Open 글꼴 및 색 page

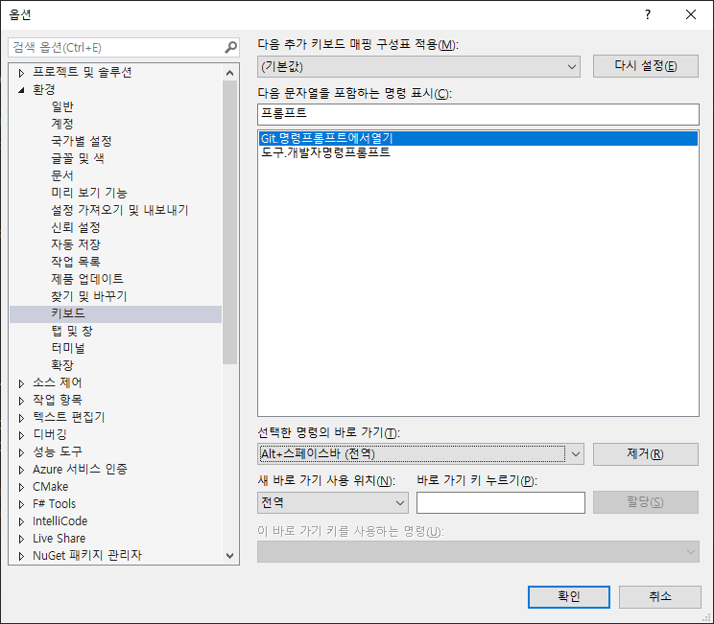pyautogui.click(x=78, y=158)
